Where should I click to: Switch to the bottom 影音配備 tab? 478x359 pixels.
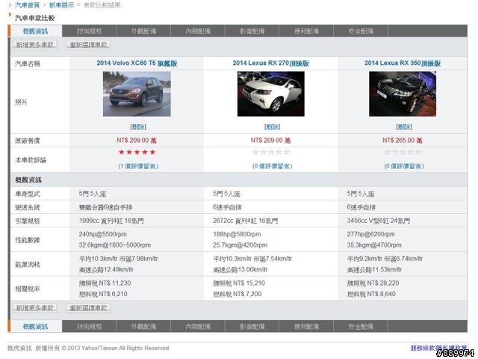tap(252, 327)
